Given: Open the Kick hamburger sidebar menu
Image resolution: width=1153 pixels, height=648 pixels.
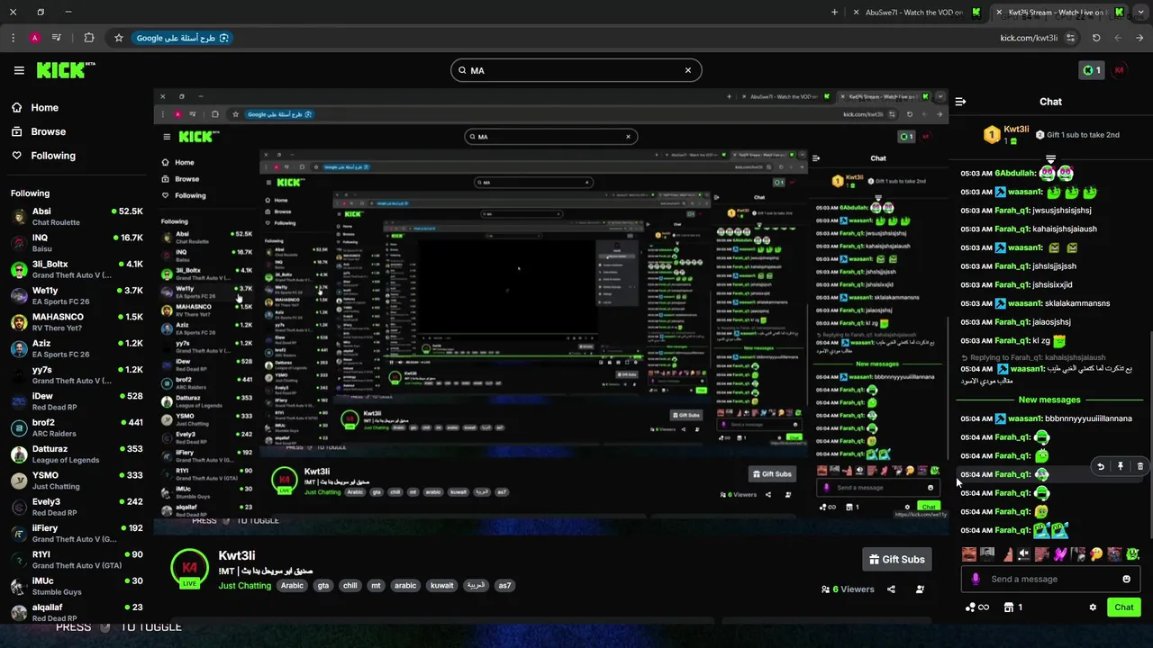Looking at the screenshot, I should (19, 70).
